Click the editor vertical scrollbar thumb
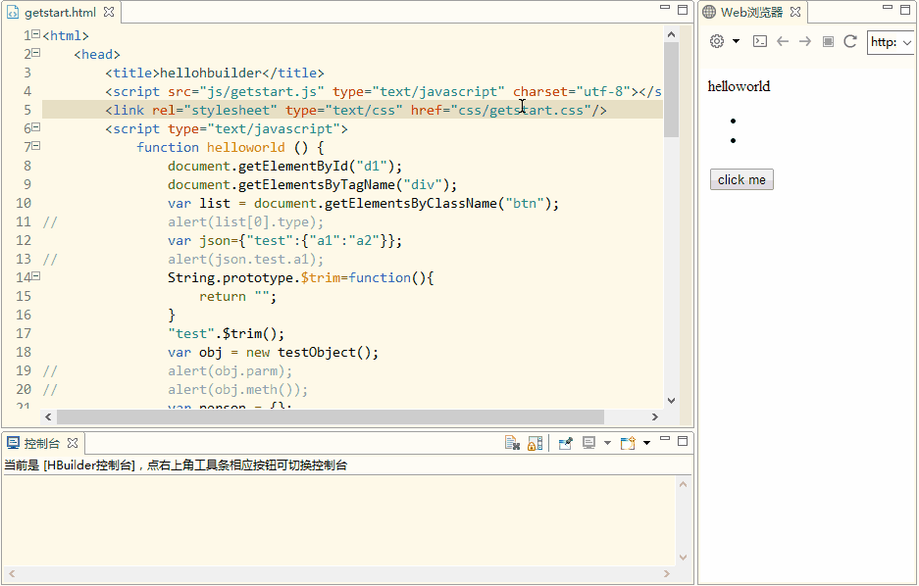This screenshot has height=586, width=919. [x=671, y=89]
